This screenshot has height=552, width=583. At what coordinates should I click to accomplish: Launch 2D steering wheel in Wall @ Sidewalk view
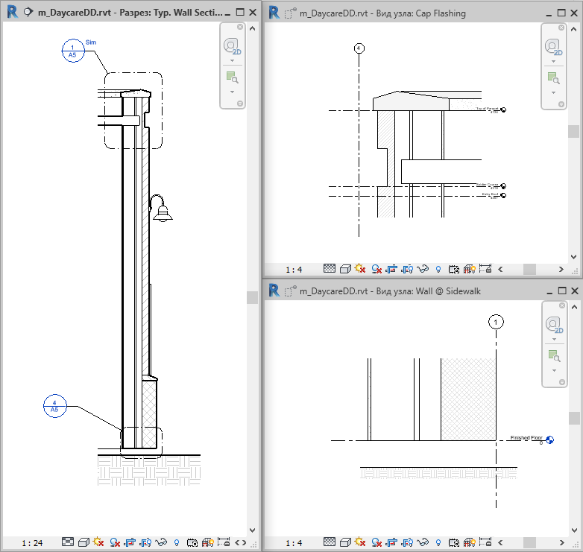tap(555, 326)
